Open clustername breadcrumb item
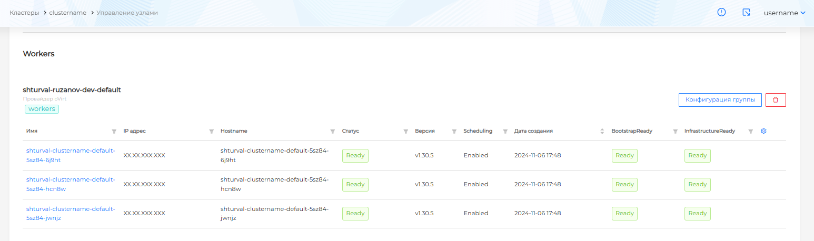814x241 pixels. pos(67,13)
